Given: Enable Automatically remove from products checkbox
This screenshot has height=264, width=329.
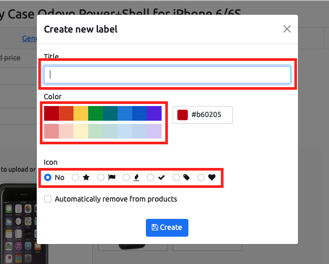Looking at the screenshot, I should [48, 199].
